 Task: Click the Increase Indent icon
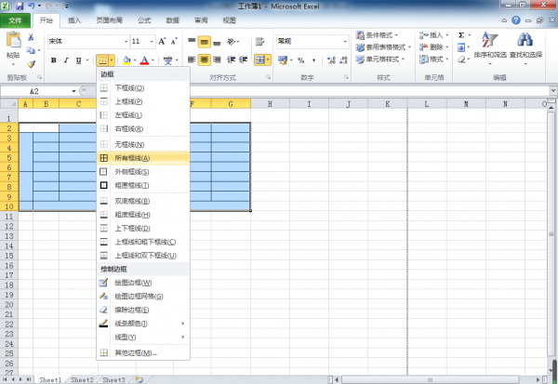click(244, 60)
